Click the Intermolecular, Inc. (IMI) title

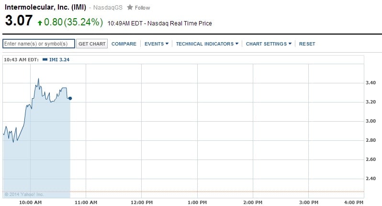45,8
